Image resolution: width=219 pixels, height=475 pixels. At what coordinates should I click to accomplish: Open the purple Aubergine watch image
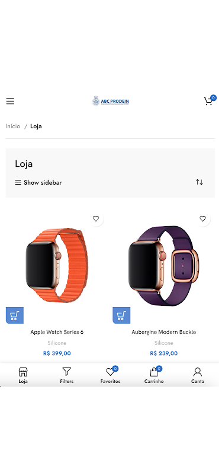164,265
